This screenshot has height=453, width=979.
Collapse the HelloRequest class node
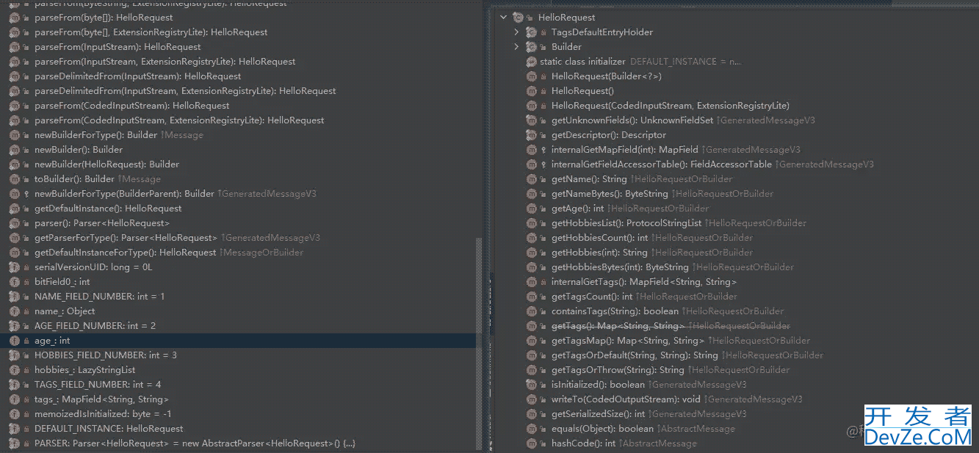tap(503, 17)
